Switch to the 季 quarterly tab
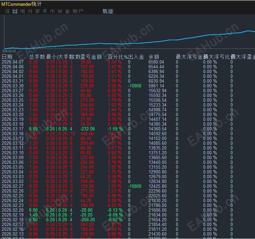Image resolution: width=255 pixels, height=239 pixels. coord(38,11)
